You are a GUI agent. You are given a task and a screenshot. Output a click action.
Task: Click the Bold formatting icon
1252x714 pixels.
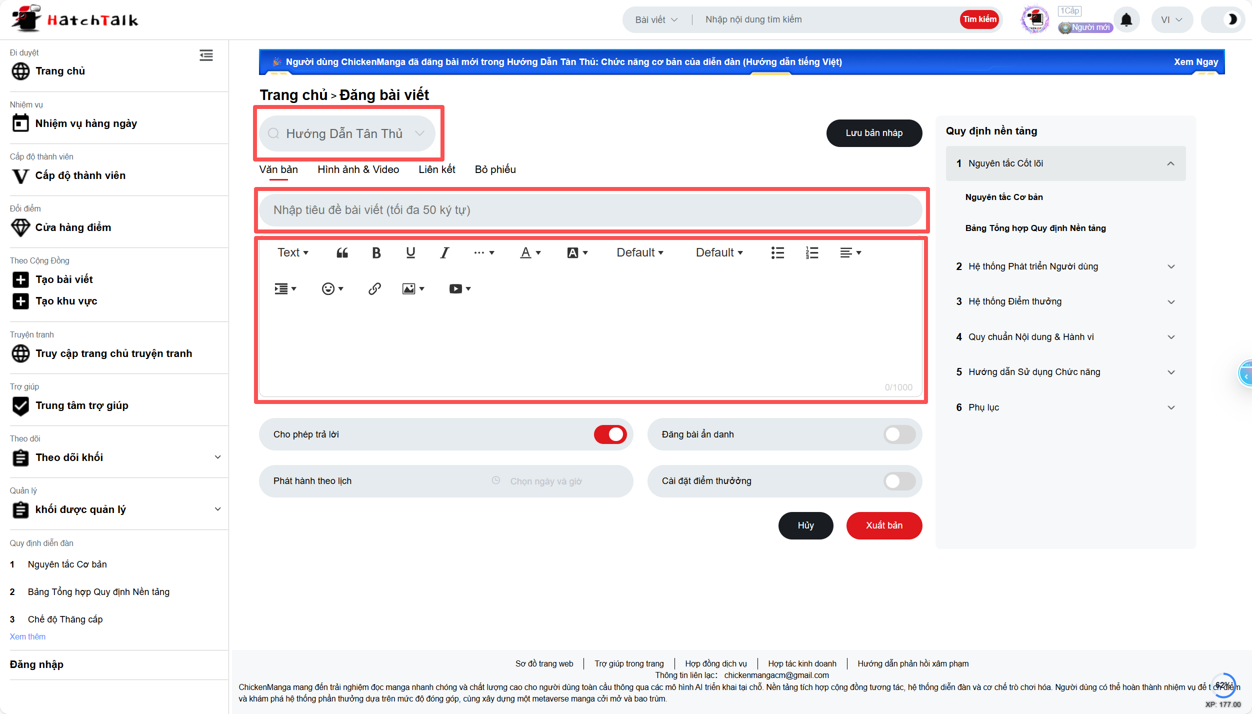376,253
